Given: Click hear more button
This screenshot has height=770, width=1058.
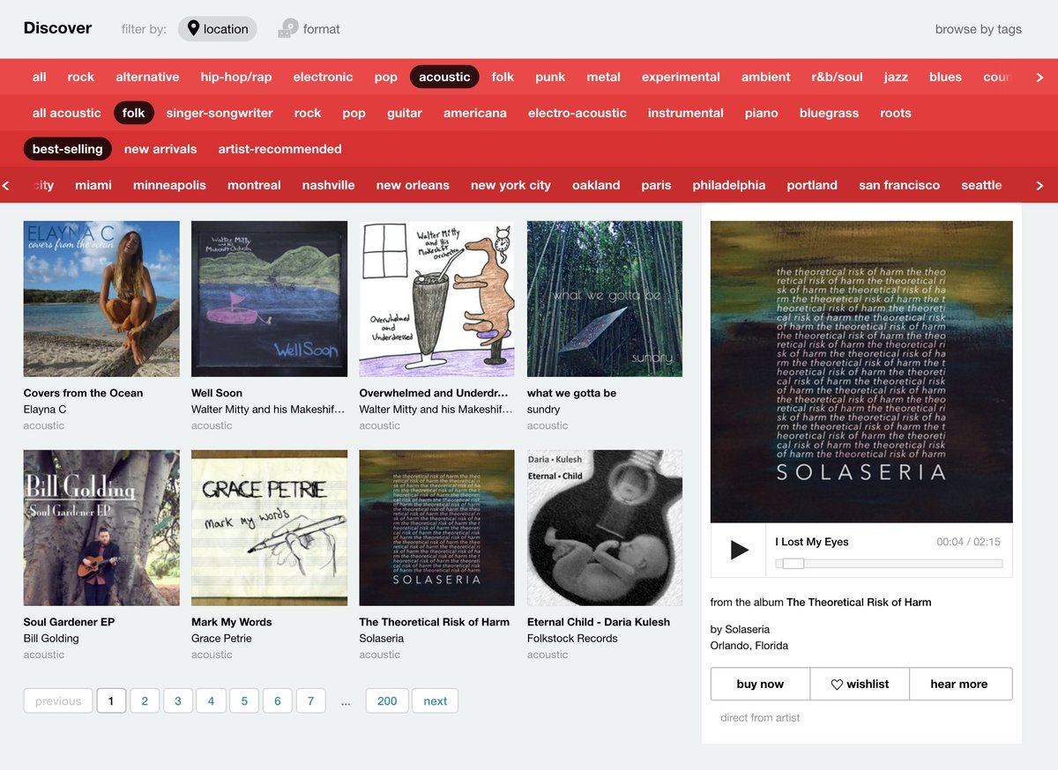Looking at the screenshot, I should 959,684.
